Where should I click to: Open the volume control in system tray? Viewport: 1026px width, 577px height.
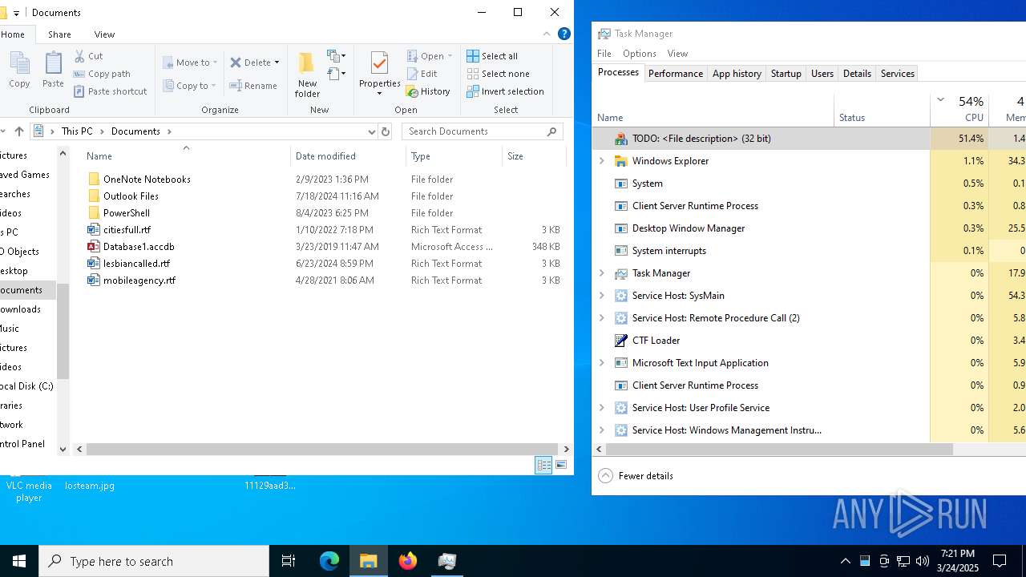pyautogui.click(x=923, y=561)
